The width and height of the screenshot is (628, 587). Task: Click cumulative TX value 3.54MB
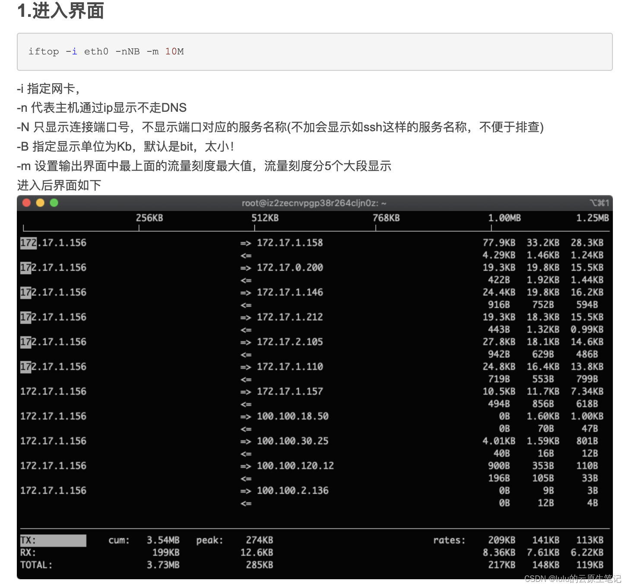163,540
